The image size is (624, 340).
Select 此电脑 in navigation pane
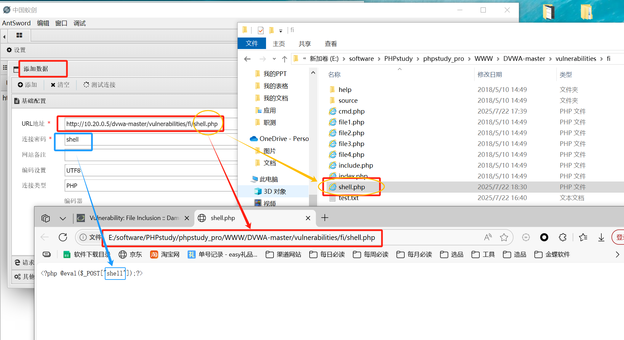269,179
